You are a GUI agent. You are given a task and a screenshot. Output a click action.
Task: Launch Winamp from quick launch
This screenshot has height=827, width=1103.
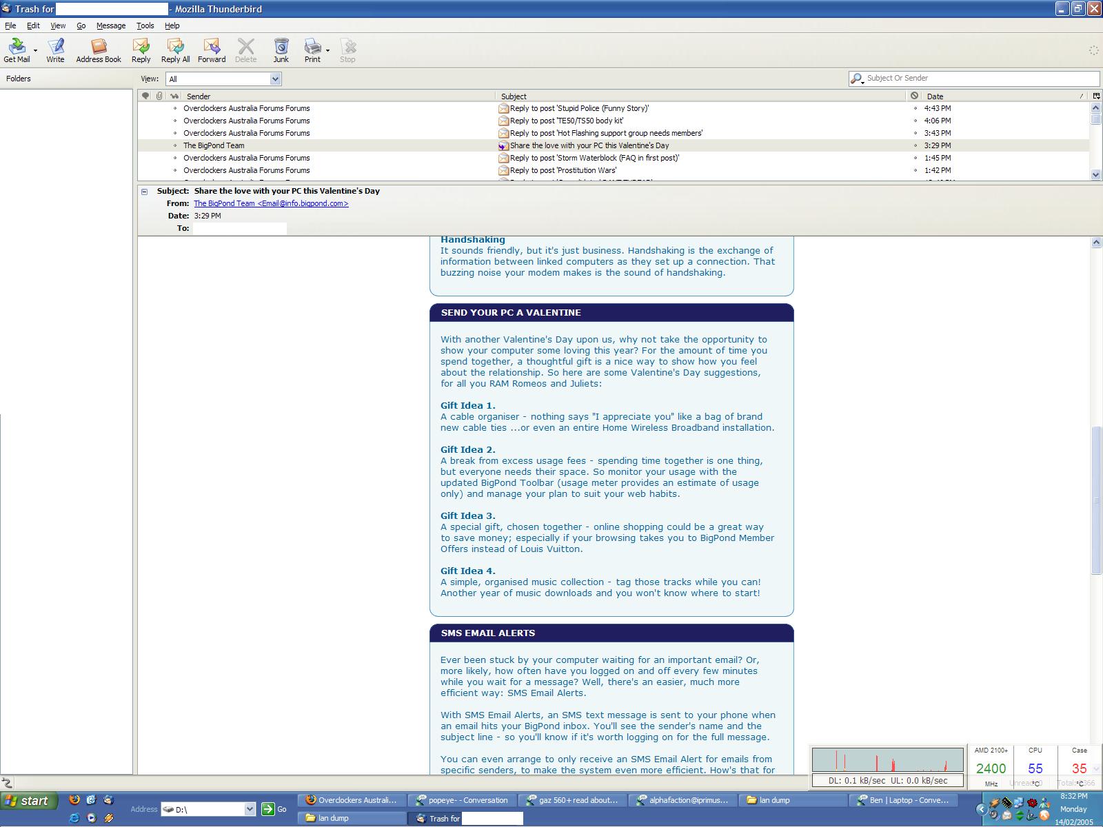click(108, 818)
